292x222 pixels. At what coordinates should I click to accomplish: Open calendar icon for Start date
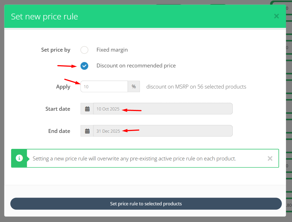(x=87, y=109)
